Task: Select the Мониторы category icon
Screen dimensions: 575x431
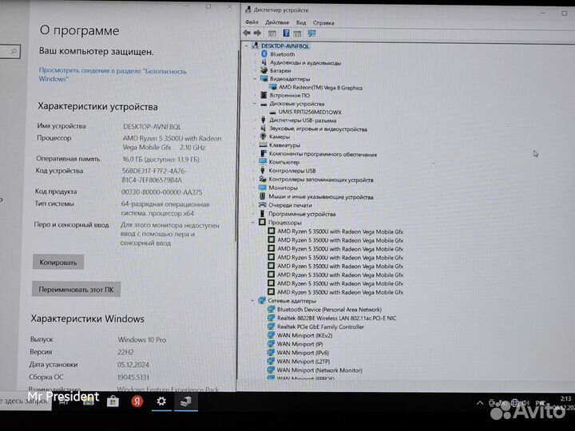Action: (x=263, y=188)
